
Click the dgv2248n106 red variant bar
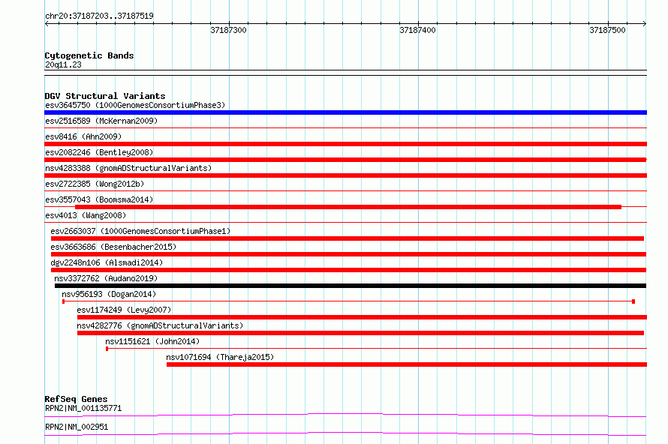[x=348, y=270]
